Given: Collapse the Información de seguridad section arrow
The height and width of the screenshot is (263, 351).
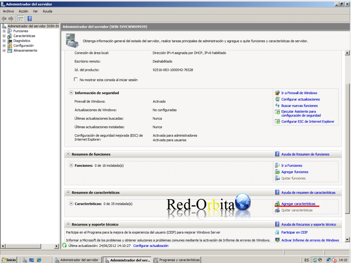Looking at the screenshot, I should tap(72, 92).
